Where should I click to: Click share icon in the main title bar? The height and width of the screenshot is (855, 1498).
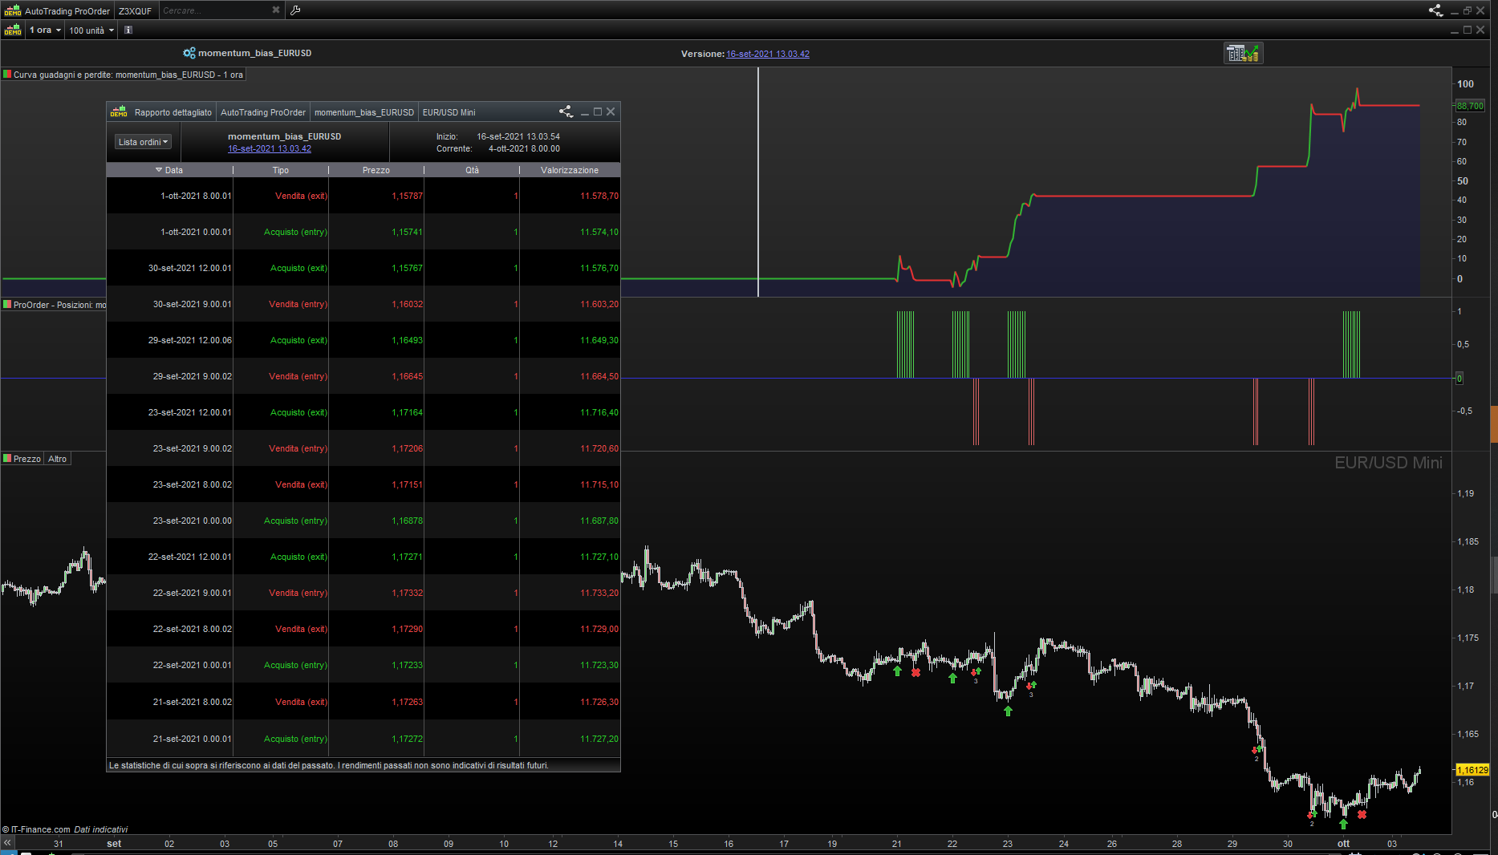[1435, 10]
